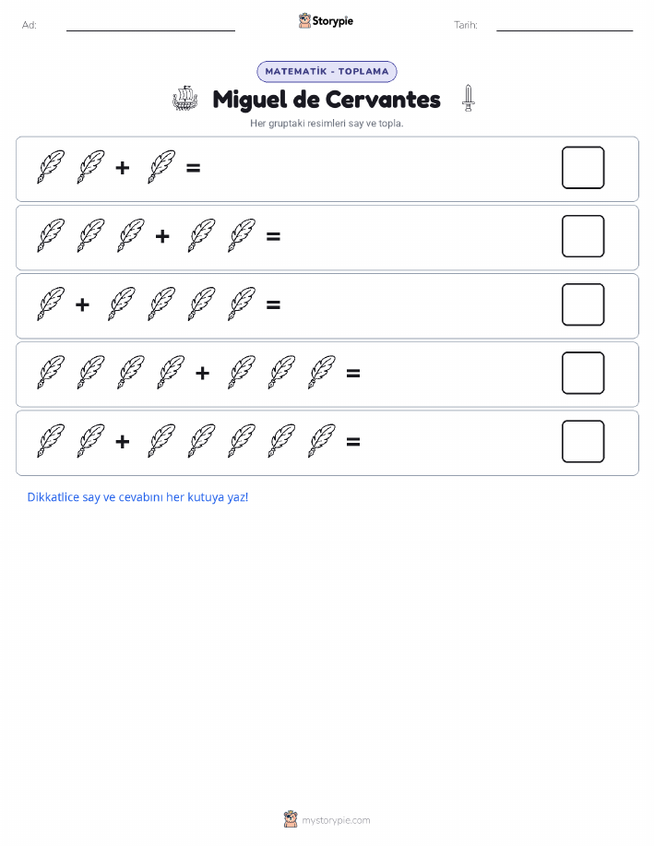This screenshot has height=846, width=654.
Task: Select the answer box in the fifth row
Action: click(583, 441)
